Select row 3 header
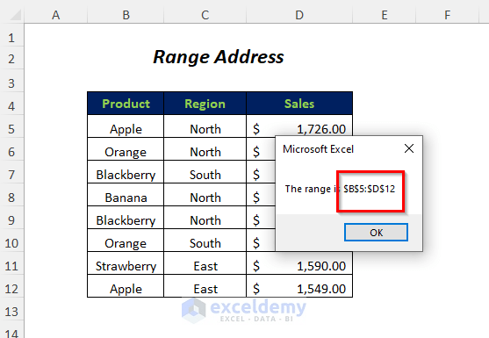Viewport: 489px width, 338px height. click(11, 83)
